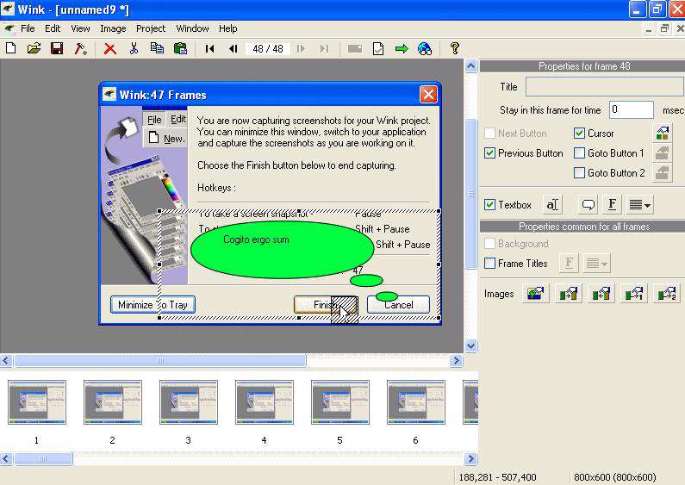Open the File menu
The image size is (685, 485).
pyautogui.click(x=28, y=28)
